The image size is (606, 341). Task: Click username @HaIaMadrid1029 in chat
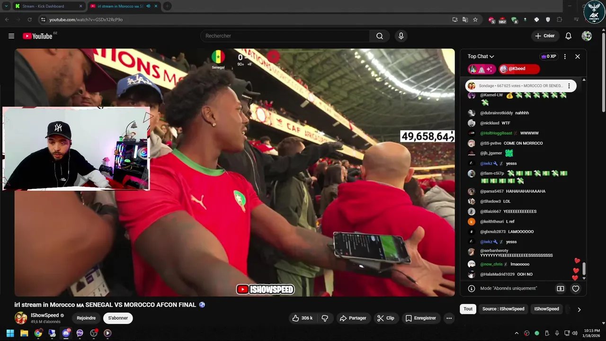497,275
